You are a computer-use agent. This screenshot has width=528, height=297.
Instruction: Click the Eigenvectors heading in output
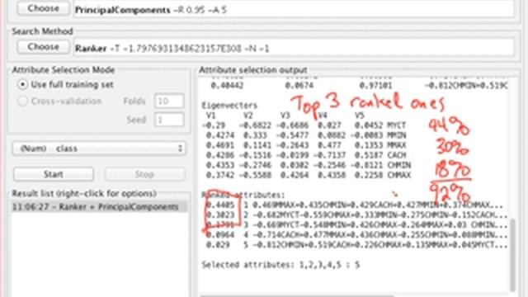229,105
